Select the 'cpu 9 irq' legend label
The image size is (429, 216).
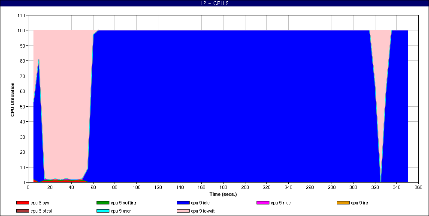pos(360,203)
